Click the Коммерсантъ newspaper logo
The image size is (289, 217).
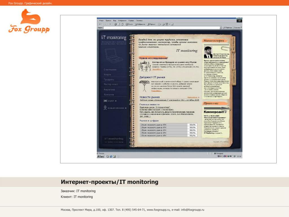tap(215, 112)
